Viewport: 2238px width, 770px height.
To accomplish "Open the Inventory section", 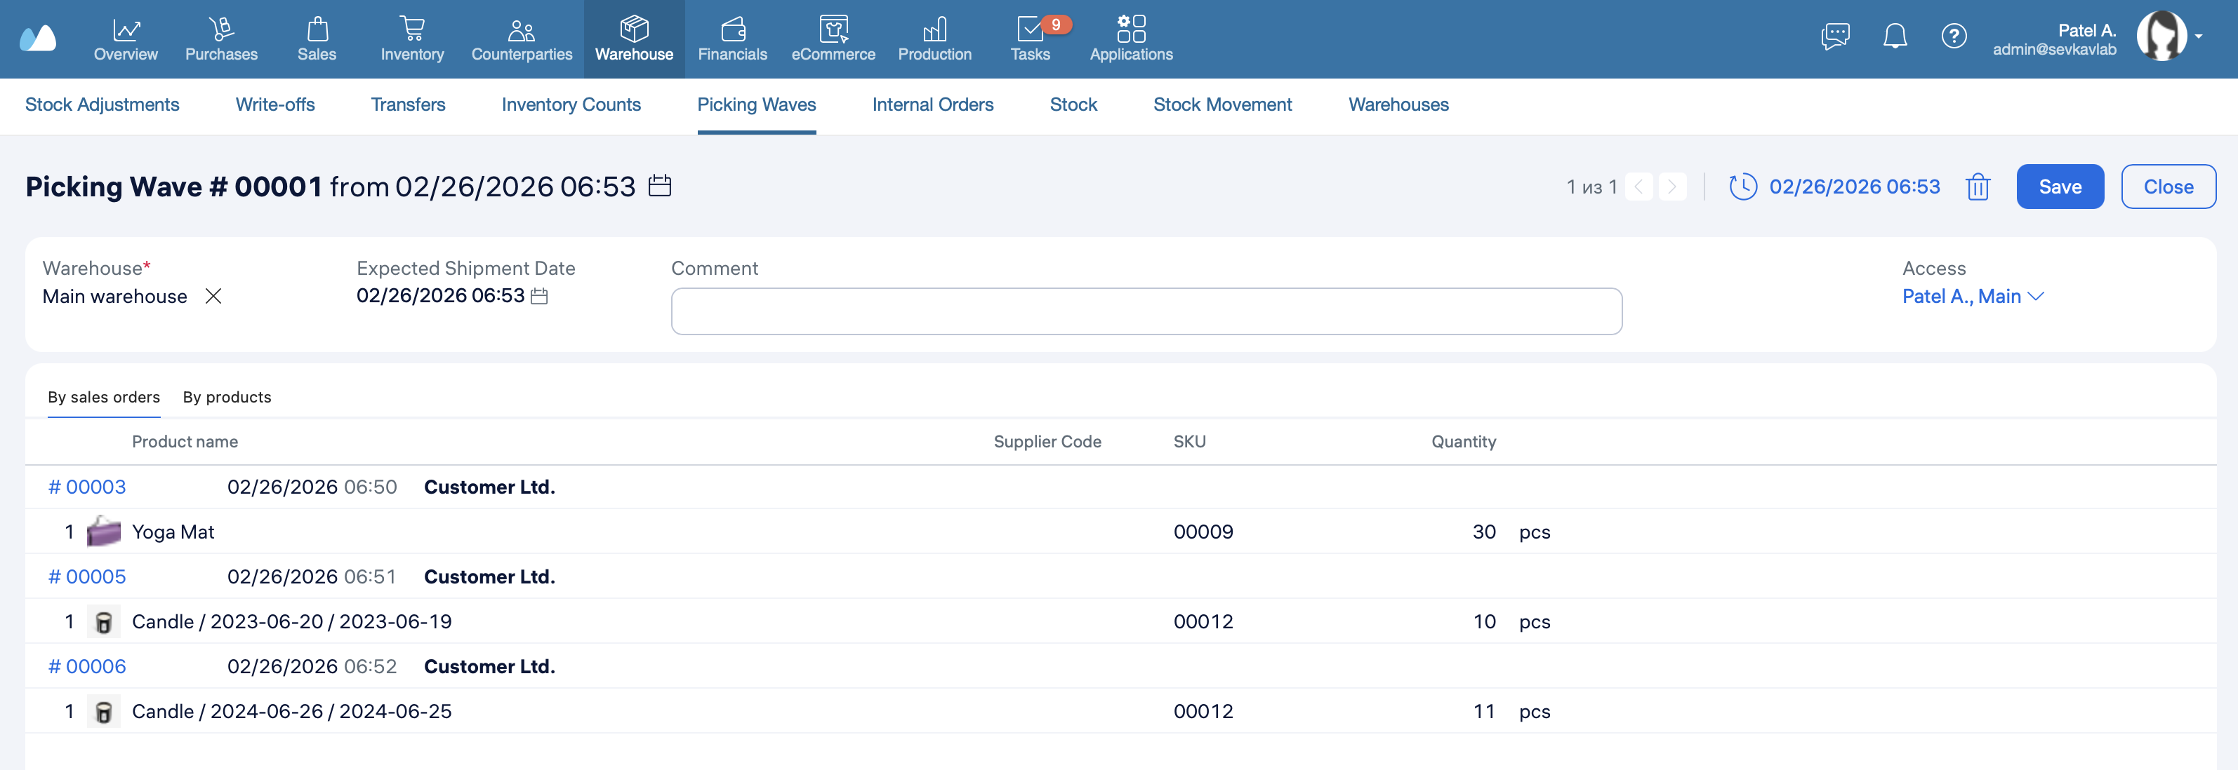I will tap(413, 39).
